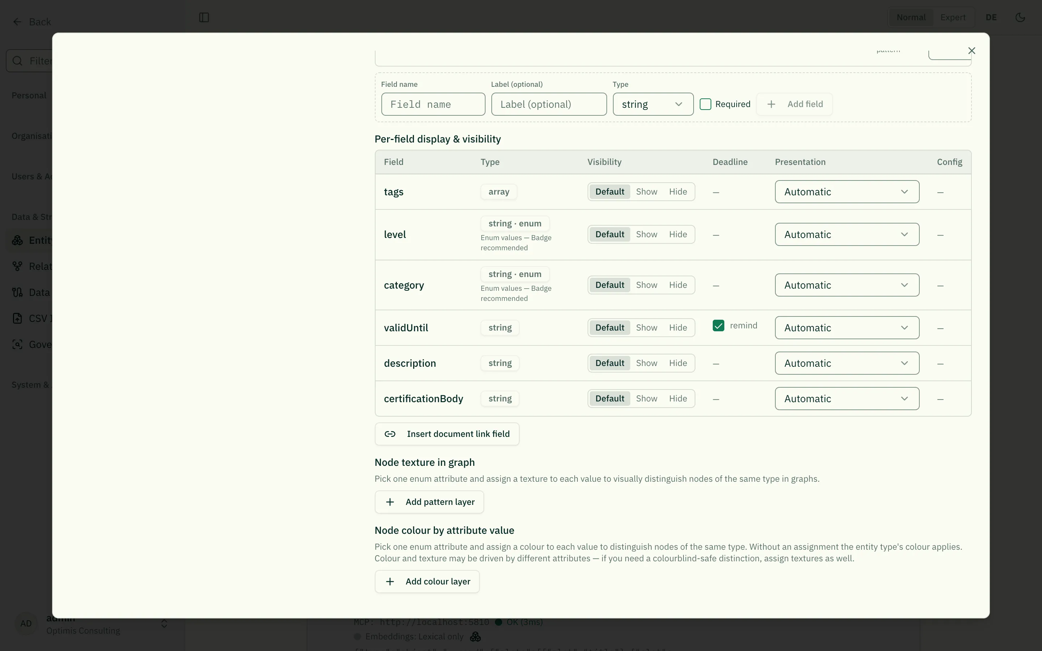Set description visibility to Hide
Viewport: 1042px width, 651px height.
click(678, 363)
